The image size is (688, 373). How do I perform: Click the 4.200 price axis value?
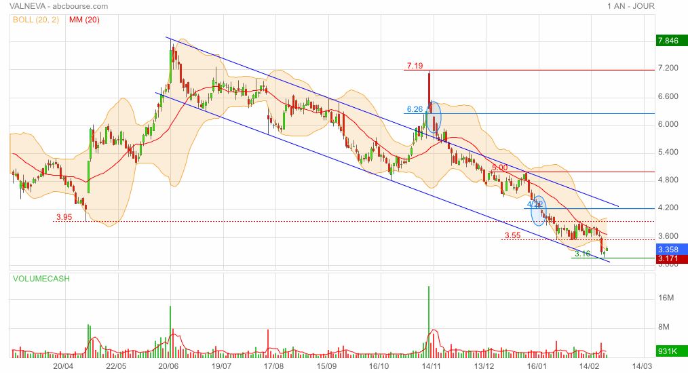click(668, 208)
